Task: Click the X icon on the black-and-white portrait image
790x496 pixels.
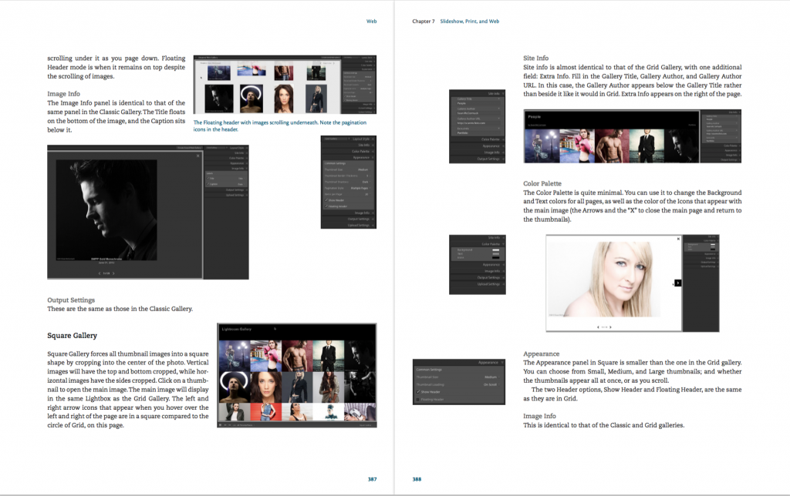Action: (x=197, y=156)
